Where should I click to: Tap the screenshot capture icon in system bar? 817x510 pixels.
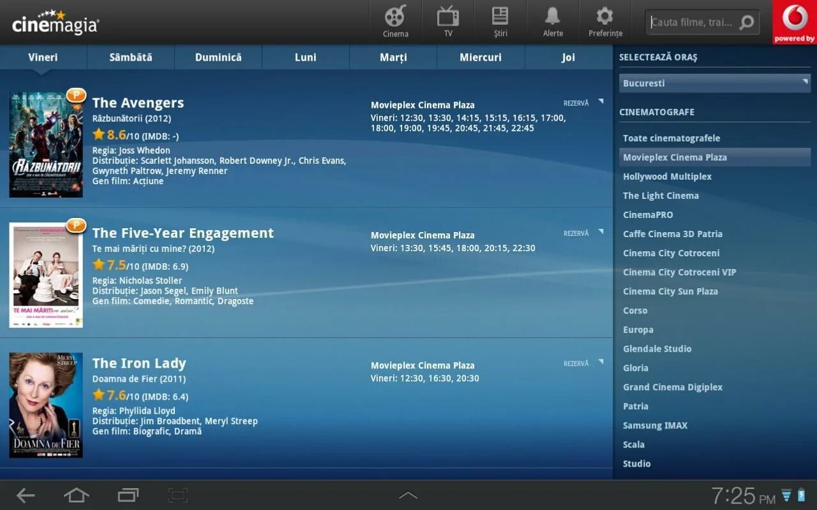178,495
